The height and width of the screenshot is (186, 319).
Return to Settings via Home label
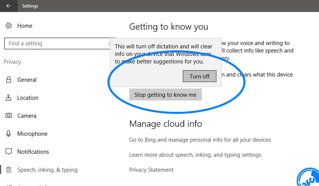click(25, 26)
